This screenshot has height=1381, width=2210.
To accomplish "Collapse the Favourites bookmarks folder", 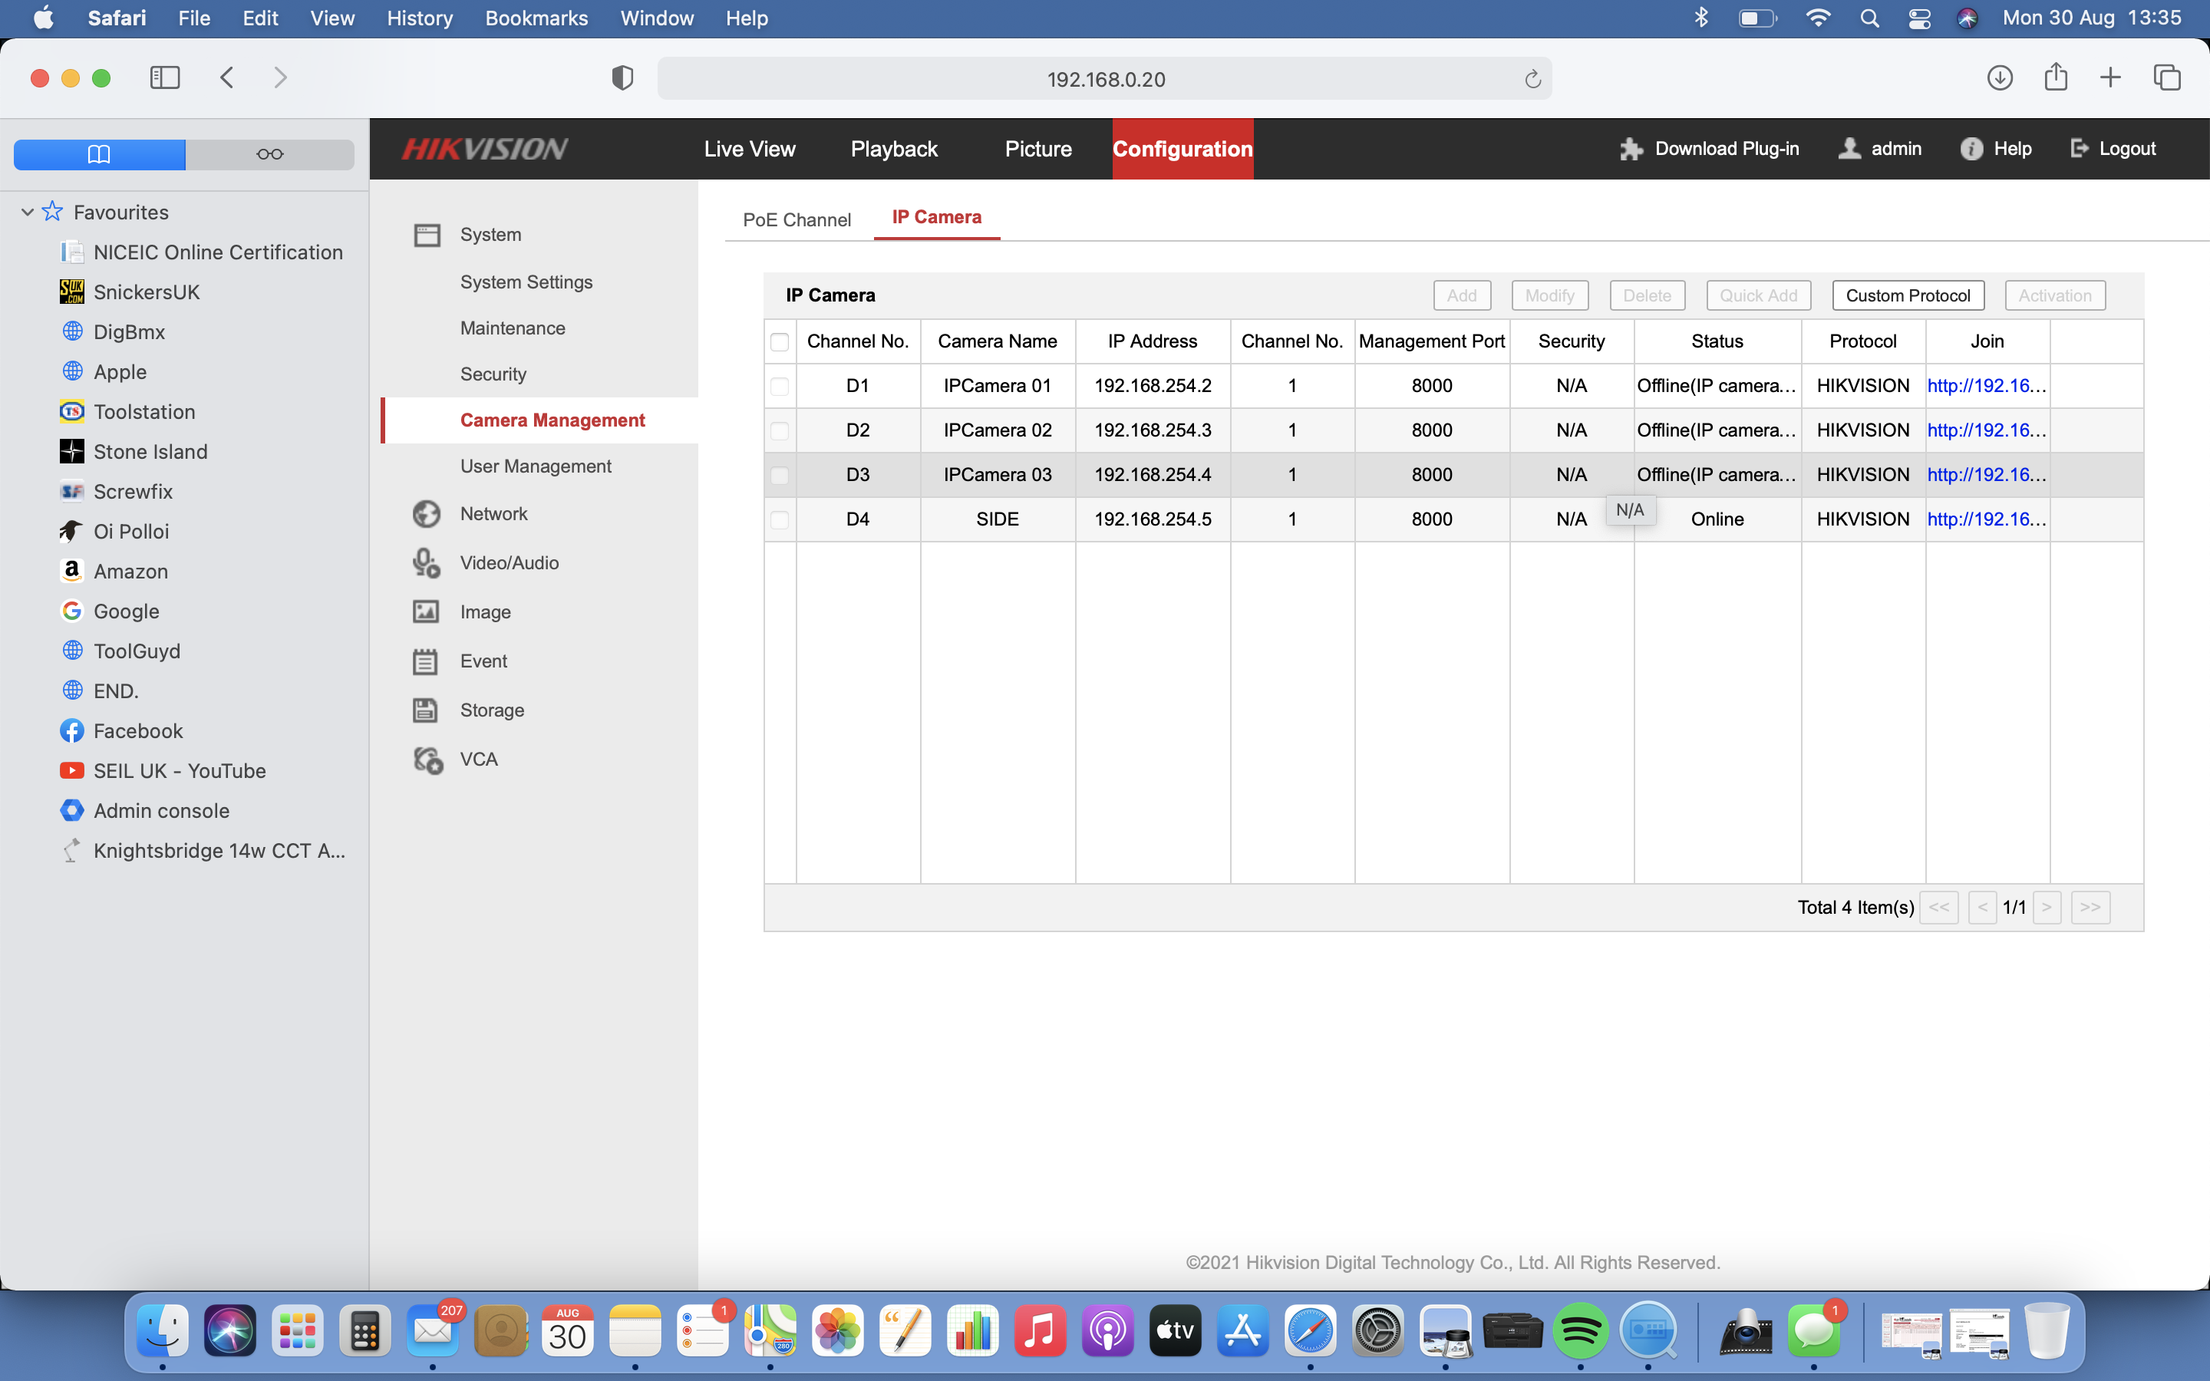I will pyautogui.click(x=28, y=212).
